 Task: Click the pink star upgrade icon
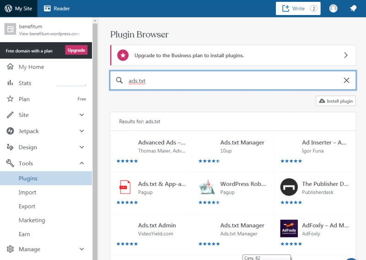pyautogui.click(x=123, y=55)
